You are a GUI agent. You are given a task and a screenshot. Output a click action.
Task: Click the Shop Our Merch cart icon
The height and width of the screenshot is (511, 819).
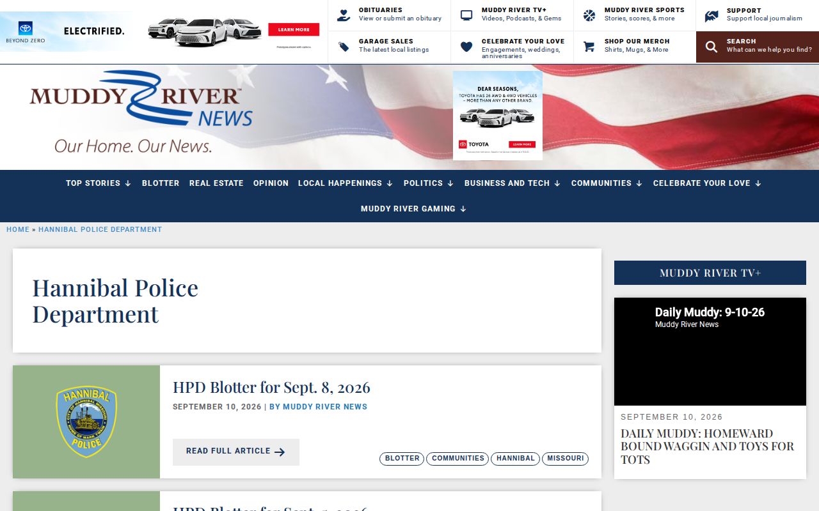point(589,47)
